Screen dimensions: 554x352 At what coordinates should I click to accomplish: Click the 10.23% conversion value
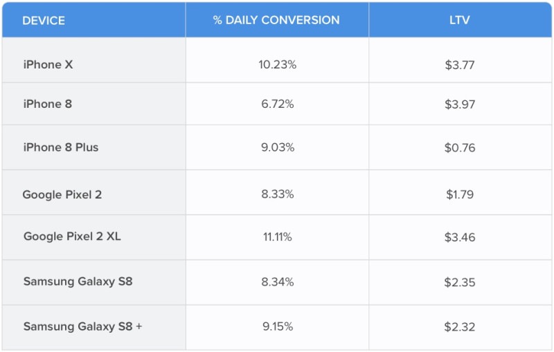[277, 64]
